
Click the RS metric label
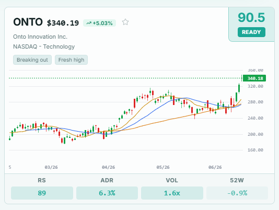[42, 180]
